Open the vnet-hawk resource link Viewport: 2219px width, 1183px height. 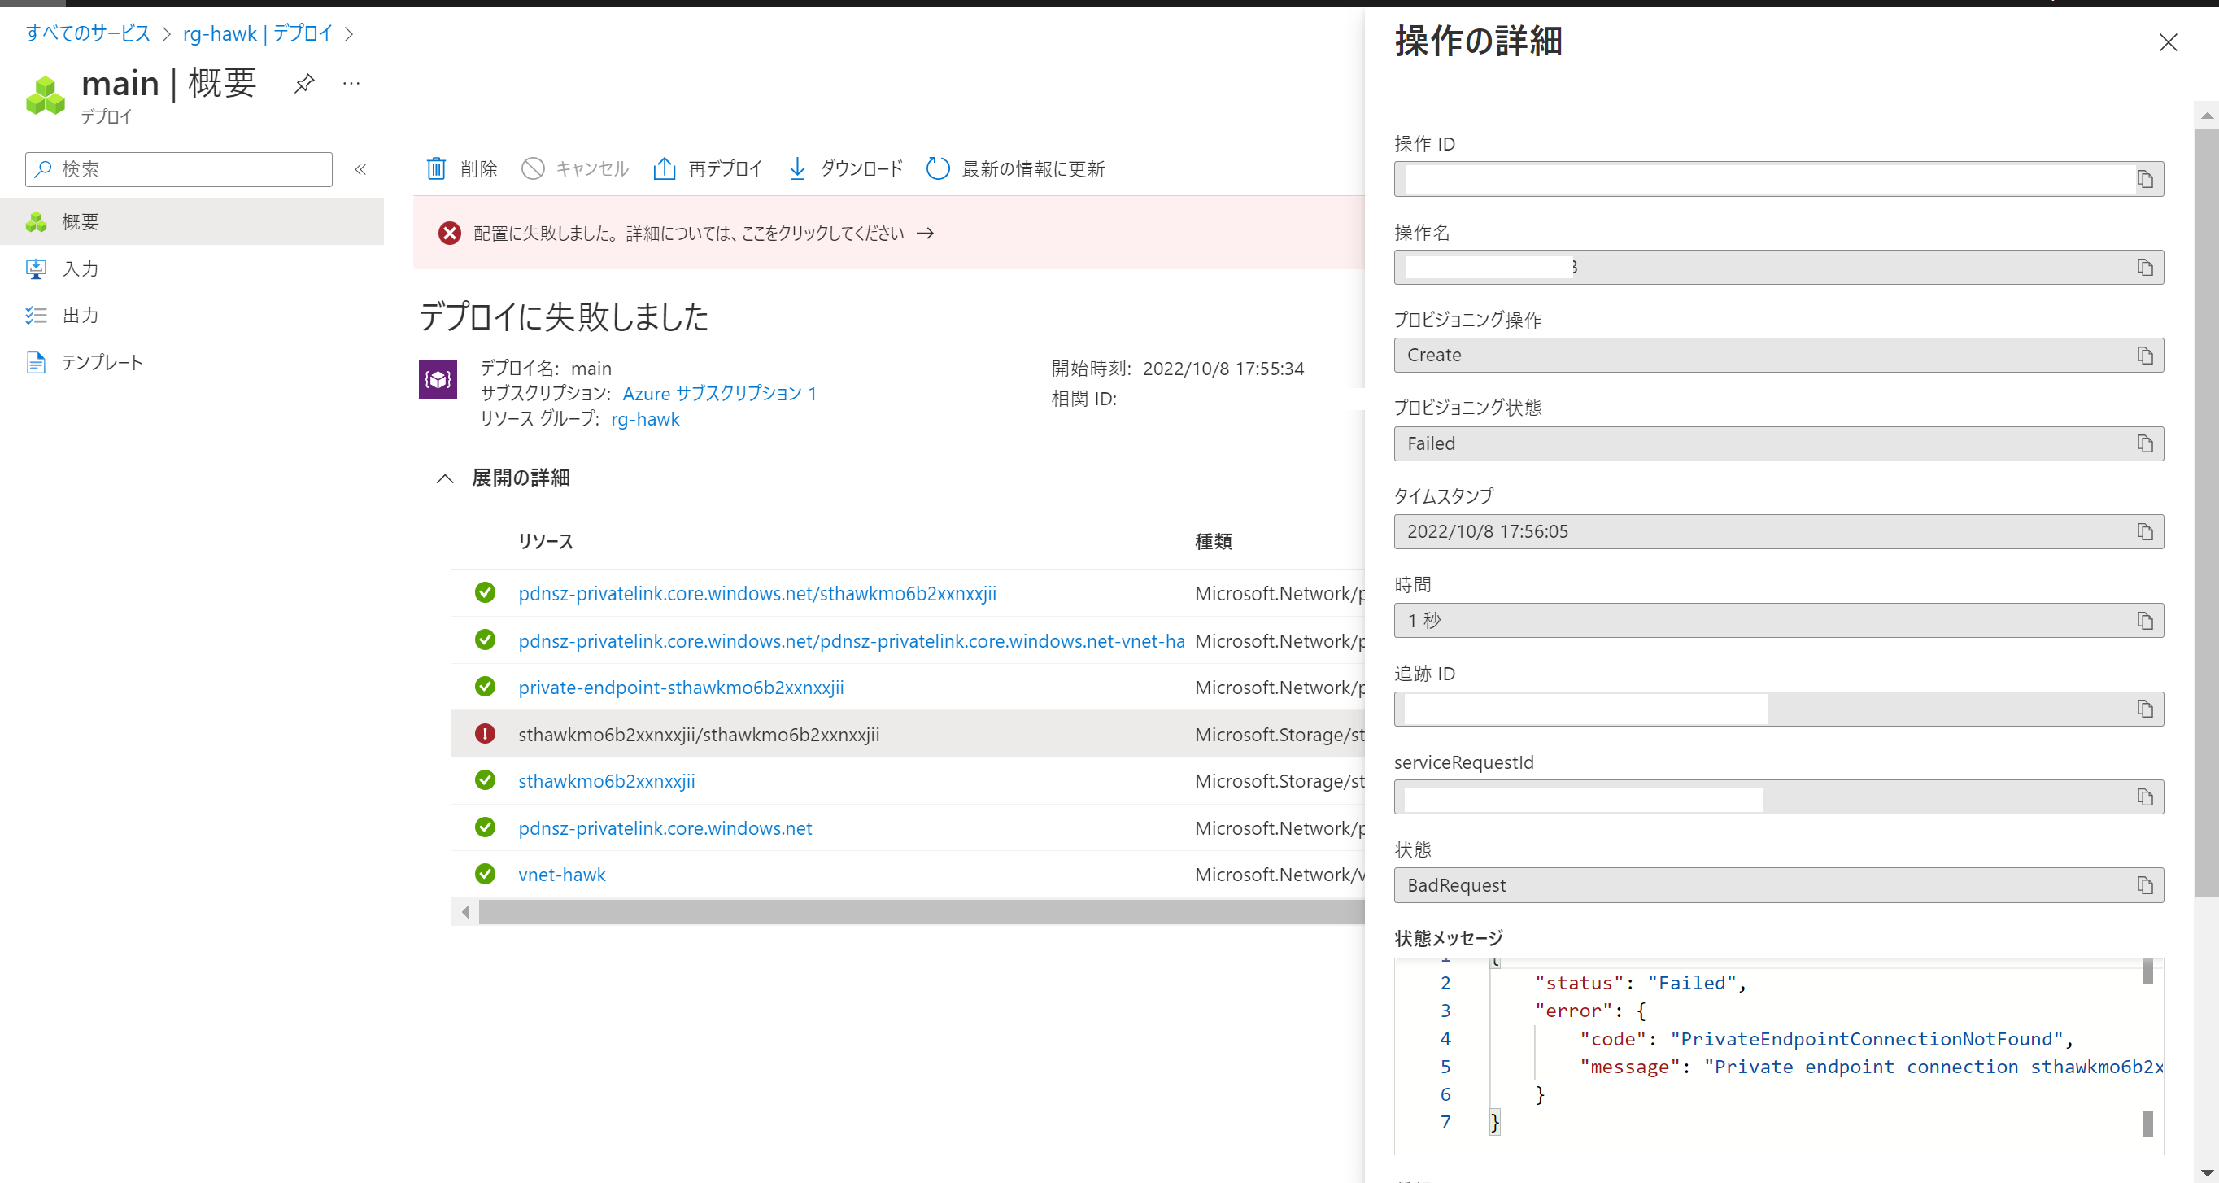click(561, 875)
